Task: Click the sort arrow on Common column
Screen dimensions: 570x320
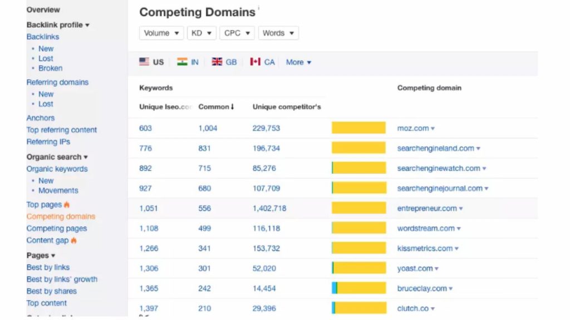Action: point(232,107)
